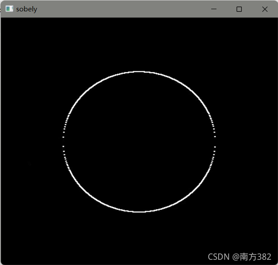
Task: Click the sobely title text
Action: (27, 9)
